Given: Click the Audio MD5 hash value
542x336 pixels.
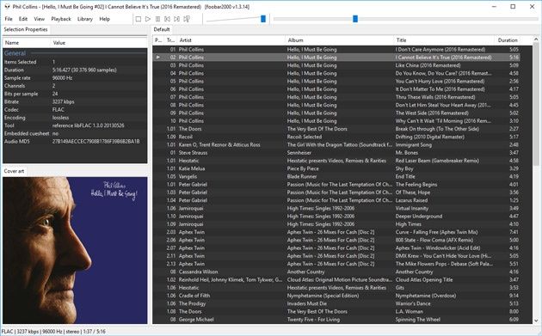Looking at the screenshot, I should point(96,142).
